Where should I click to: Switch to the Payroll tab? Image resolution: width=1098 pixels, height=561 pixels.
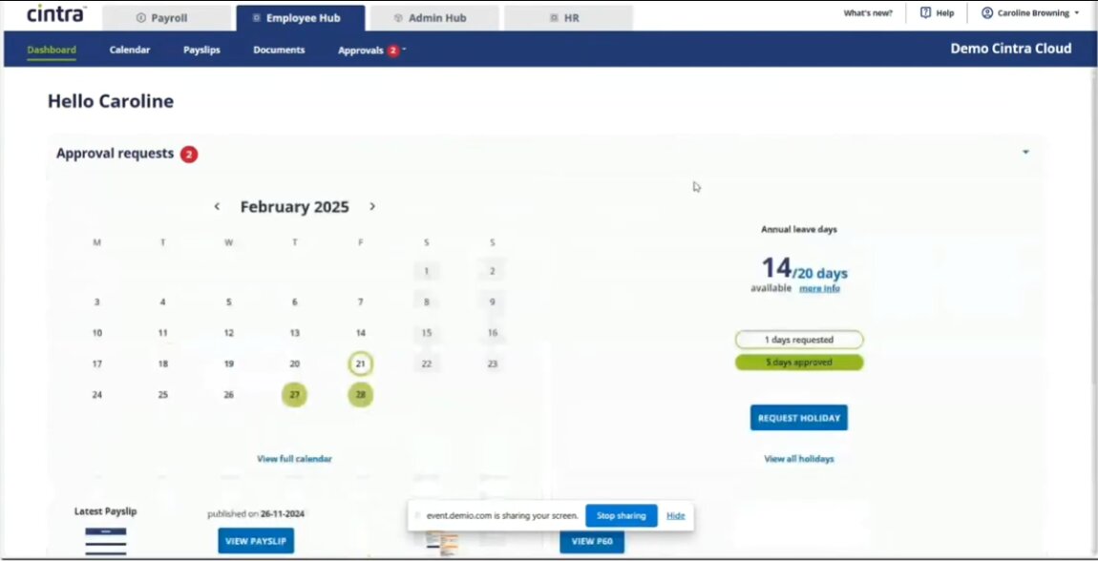pyautogui.click(x=167, y=17)
